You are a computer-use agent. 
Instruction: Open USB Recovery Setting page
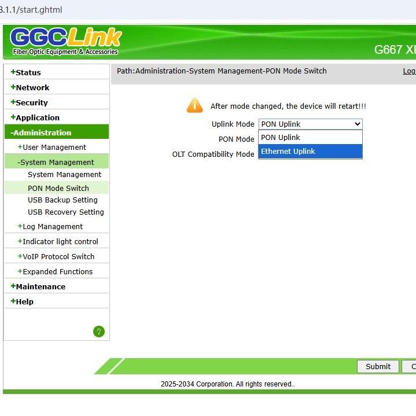65,212
